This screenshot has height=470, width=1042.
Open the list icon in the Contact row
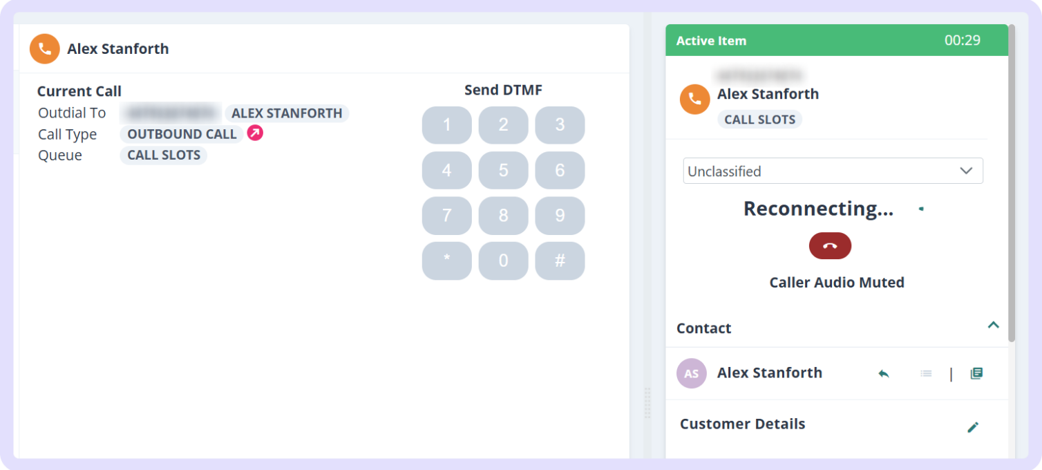pos(926,373)
